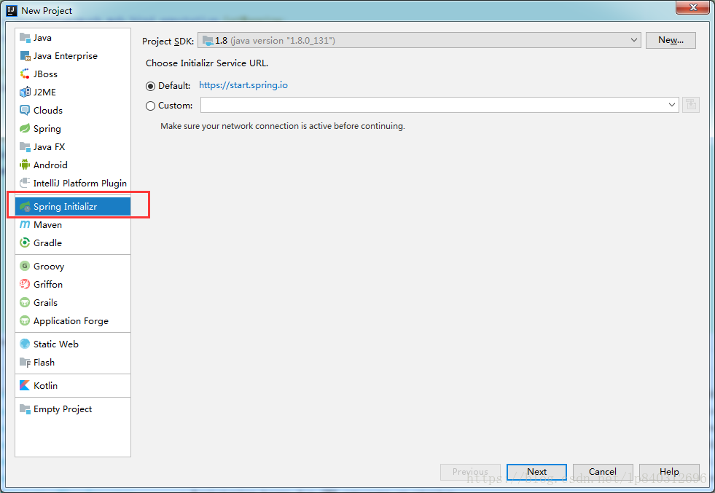The height and width of the screenshot is (493, 715).
Task: Choose the IntelliJ Platform Plugin icon
Action: point(25,184)
